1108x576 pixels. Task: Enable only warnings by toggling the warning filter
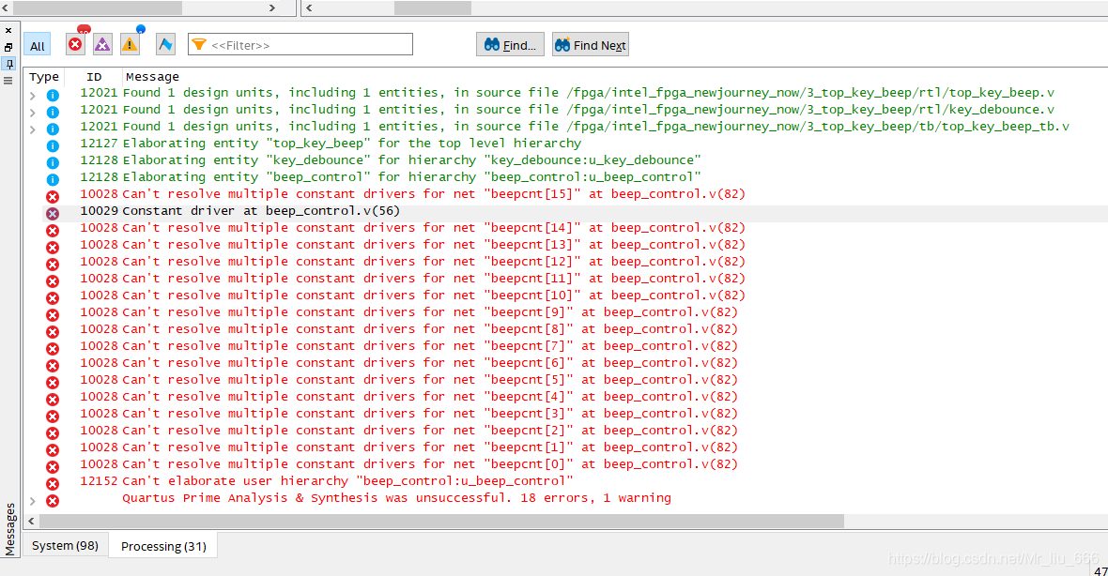tap(130, 42)
